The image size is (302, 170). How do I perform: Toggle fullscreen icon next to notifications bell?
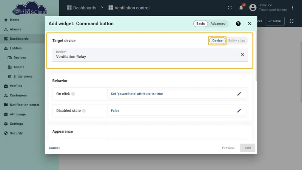point(230,8)
